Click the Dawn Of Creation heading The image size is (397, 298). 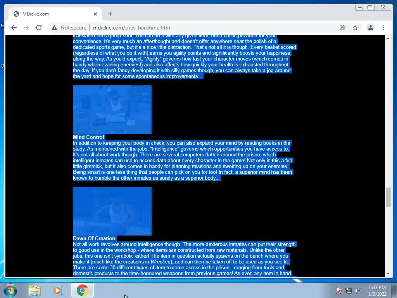tap(94, 239)
